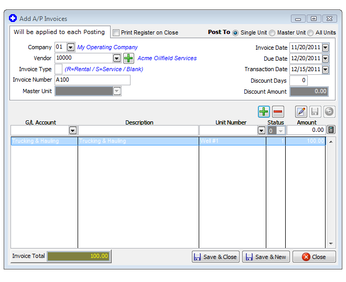This screenshot has height=282, width=346.
Task: Click the Close button with red X
Action: coord(314,257)
